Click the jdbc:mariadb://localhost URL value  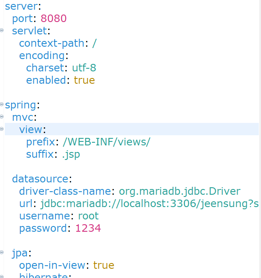(x=150, y=204)
